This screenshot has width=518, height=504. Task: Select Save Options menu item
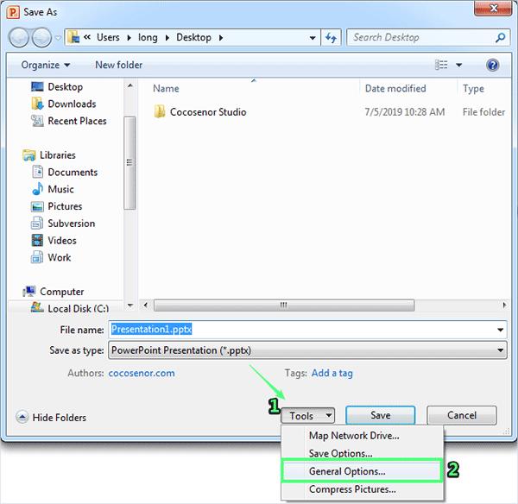click(x=362, y=453)
